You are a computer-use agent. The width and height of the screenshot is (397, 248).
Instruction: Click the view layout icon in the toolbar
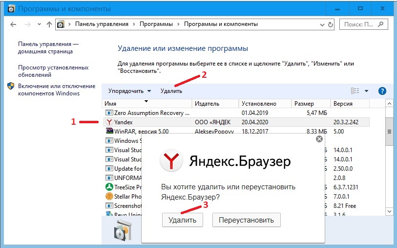355,91
